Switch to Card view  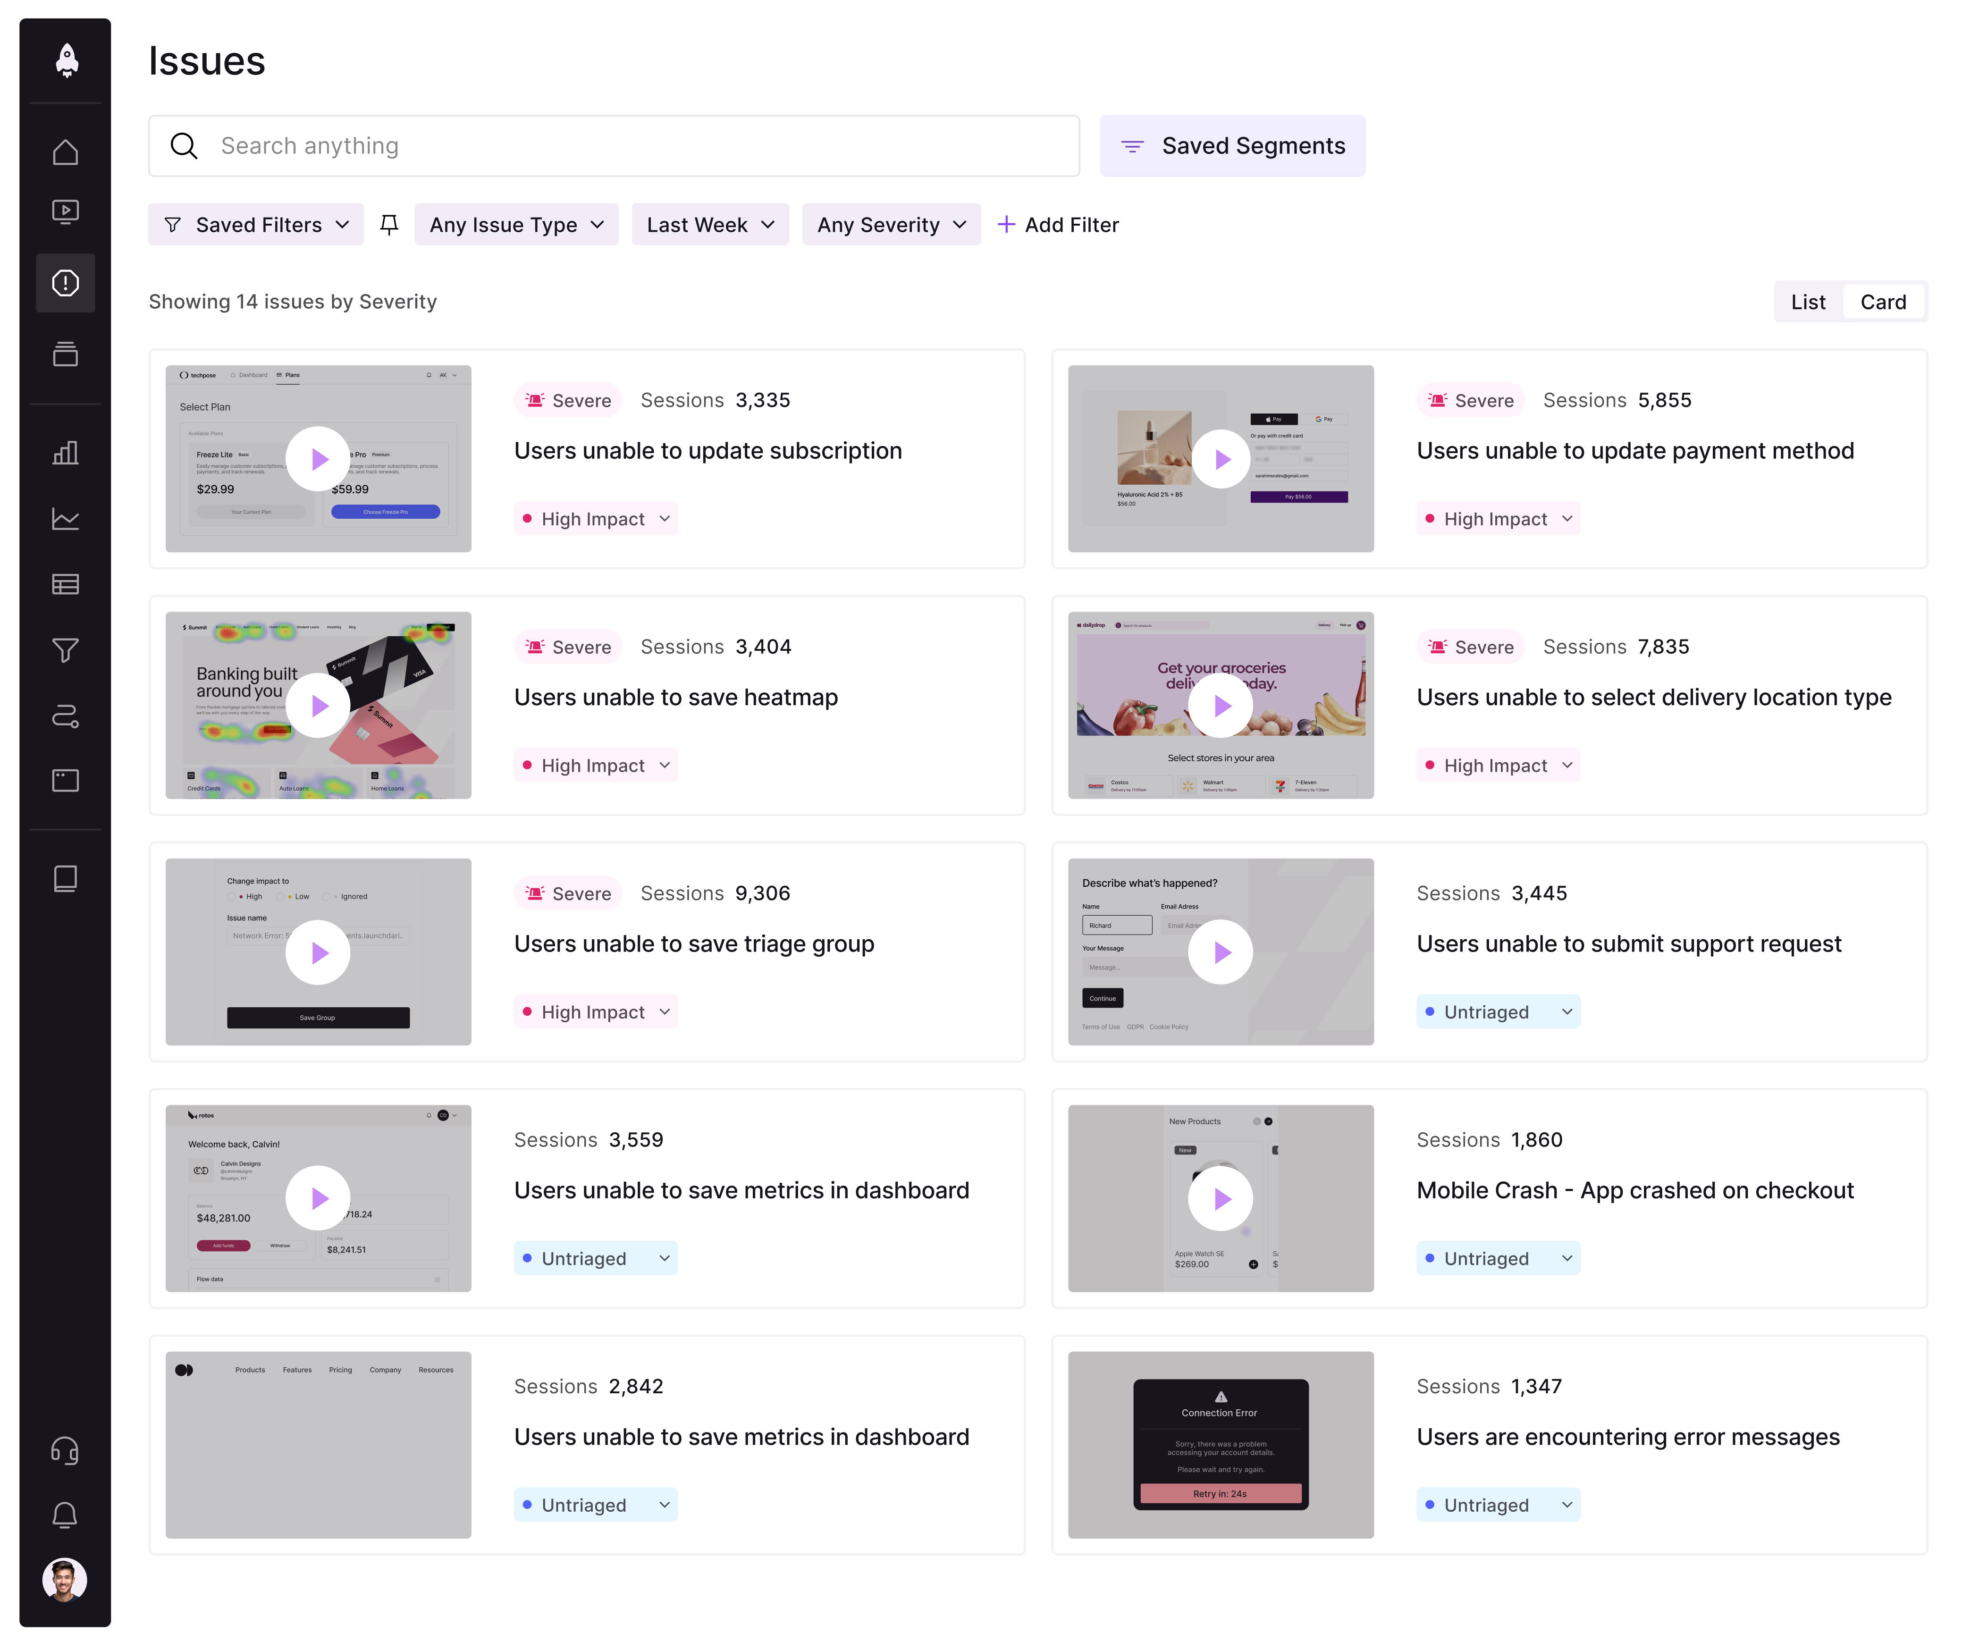point(1883,303)
